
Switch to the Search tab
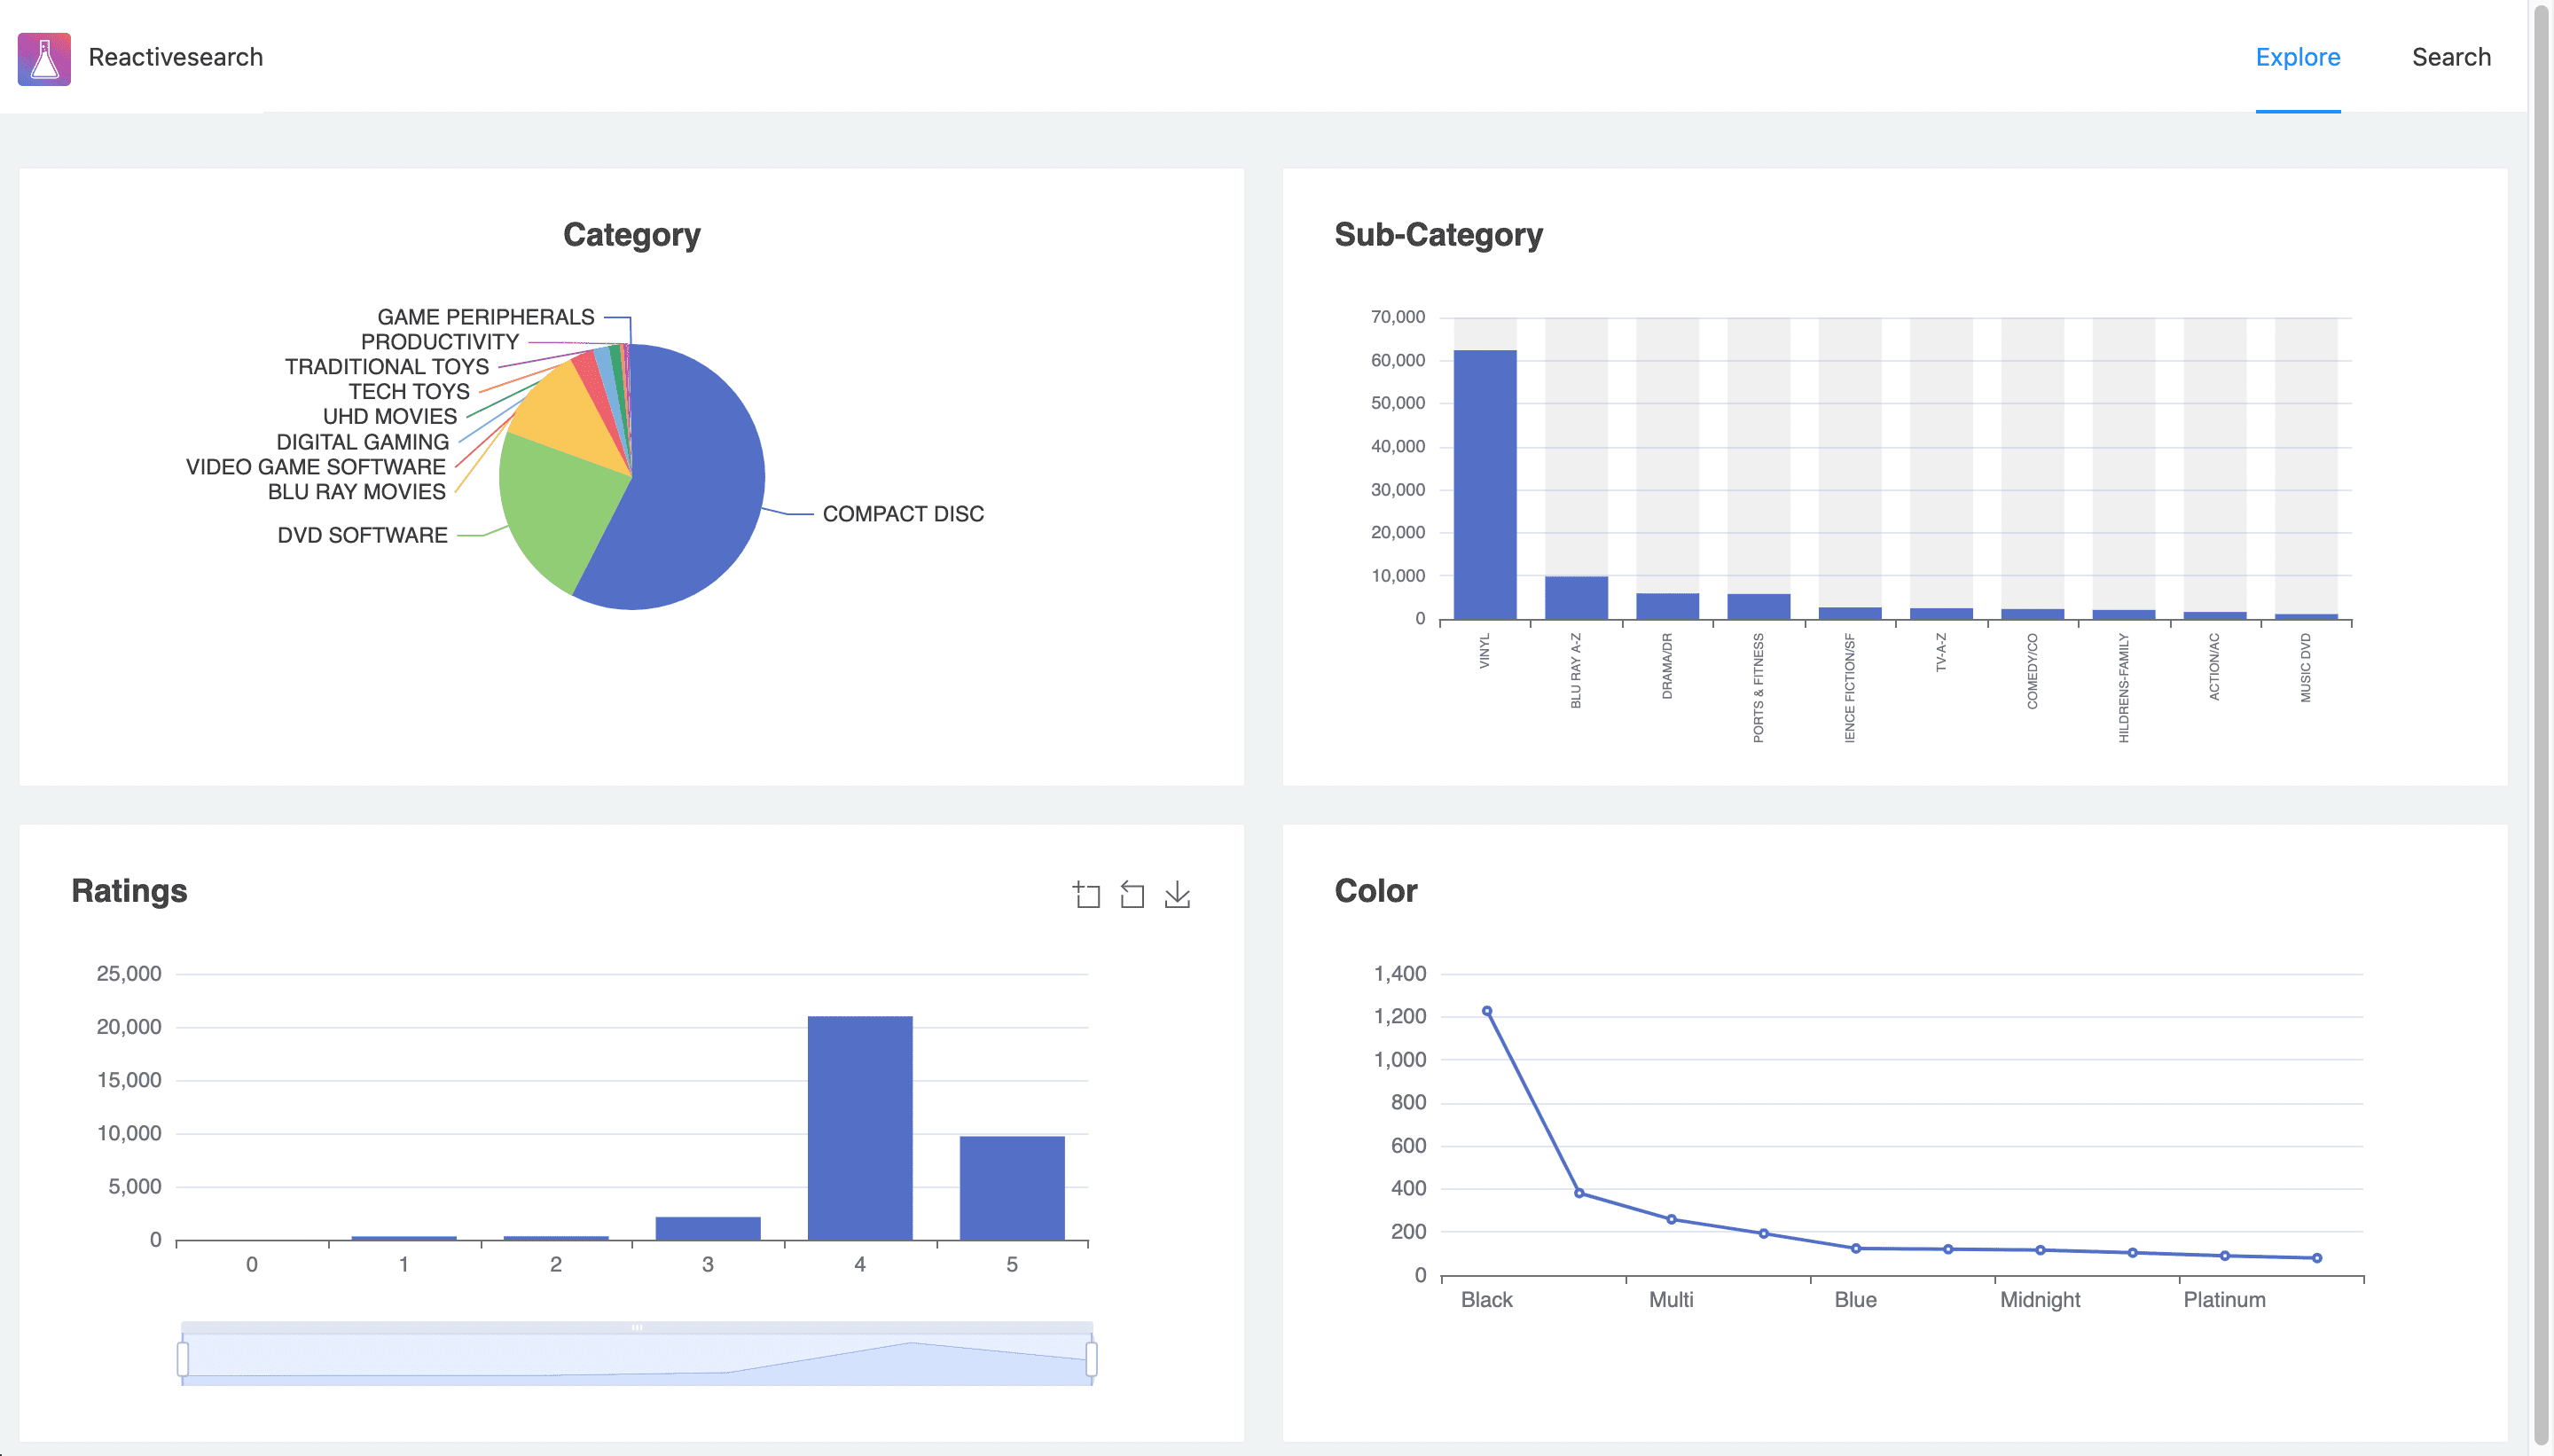[x=2451, y=57]
